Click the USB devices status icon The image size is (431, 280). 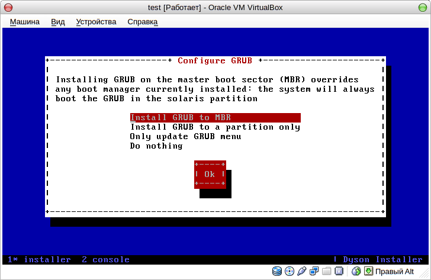pyautogui.click(x=301, y=271)
